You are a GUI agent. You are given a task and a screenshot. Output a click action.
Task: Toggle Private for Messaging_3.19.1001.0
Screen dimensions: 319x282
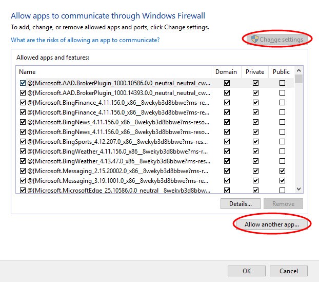pyautogui.click(x=255, y=180)
